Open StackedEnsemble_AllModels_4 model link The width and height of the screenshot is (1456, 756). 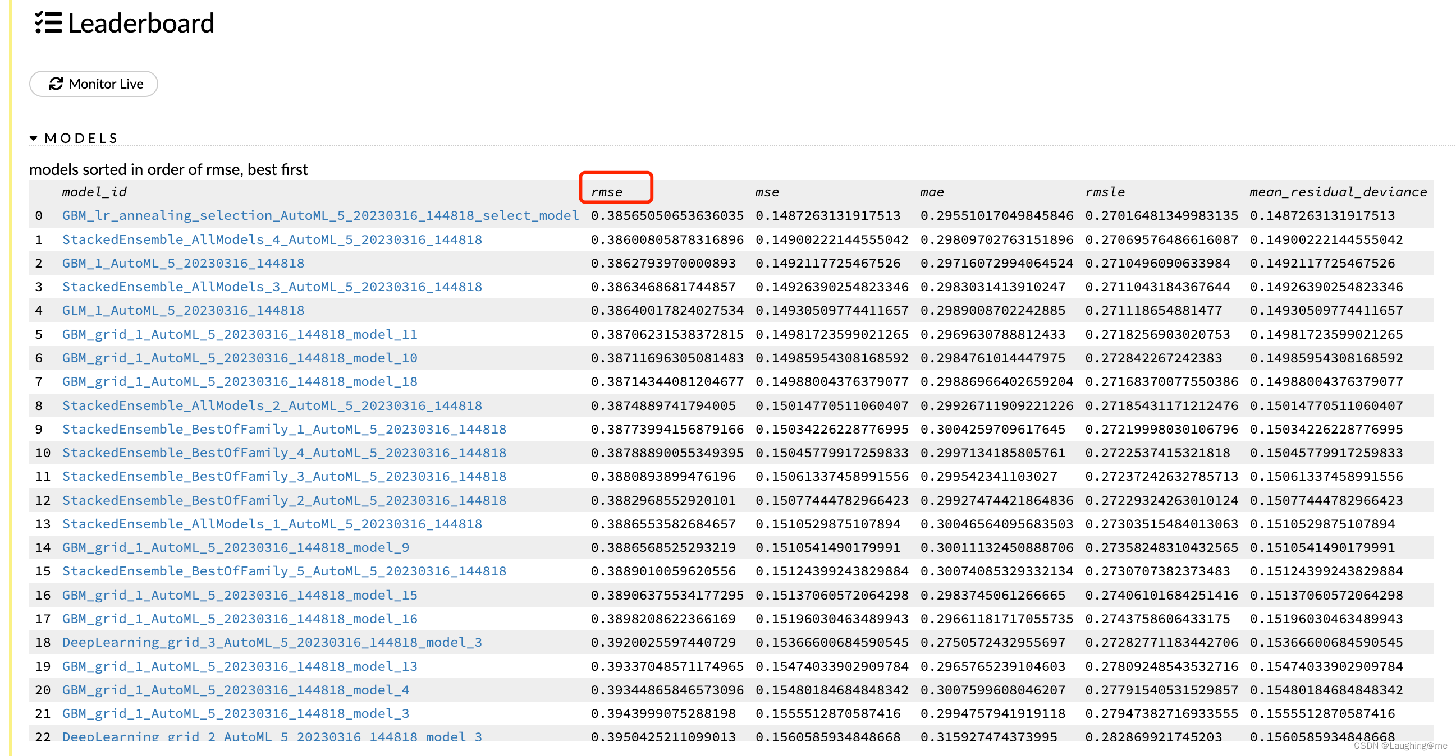pyautogui.click(x=272, y=239)
